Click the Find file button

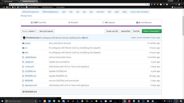pyautogui.click(x=136, y=31)
